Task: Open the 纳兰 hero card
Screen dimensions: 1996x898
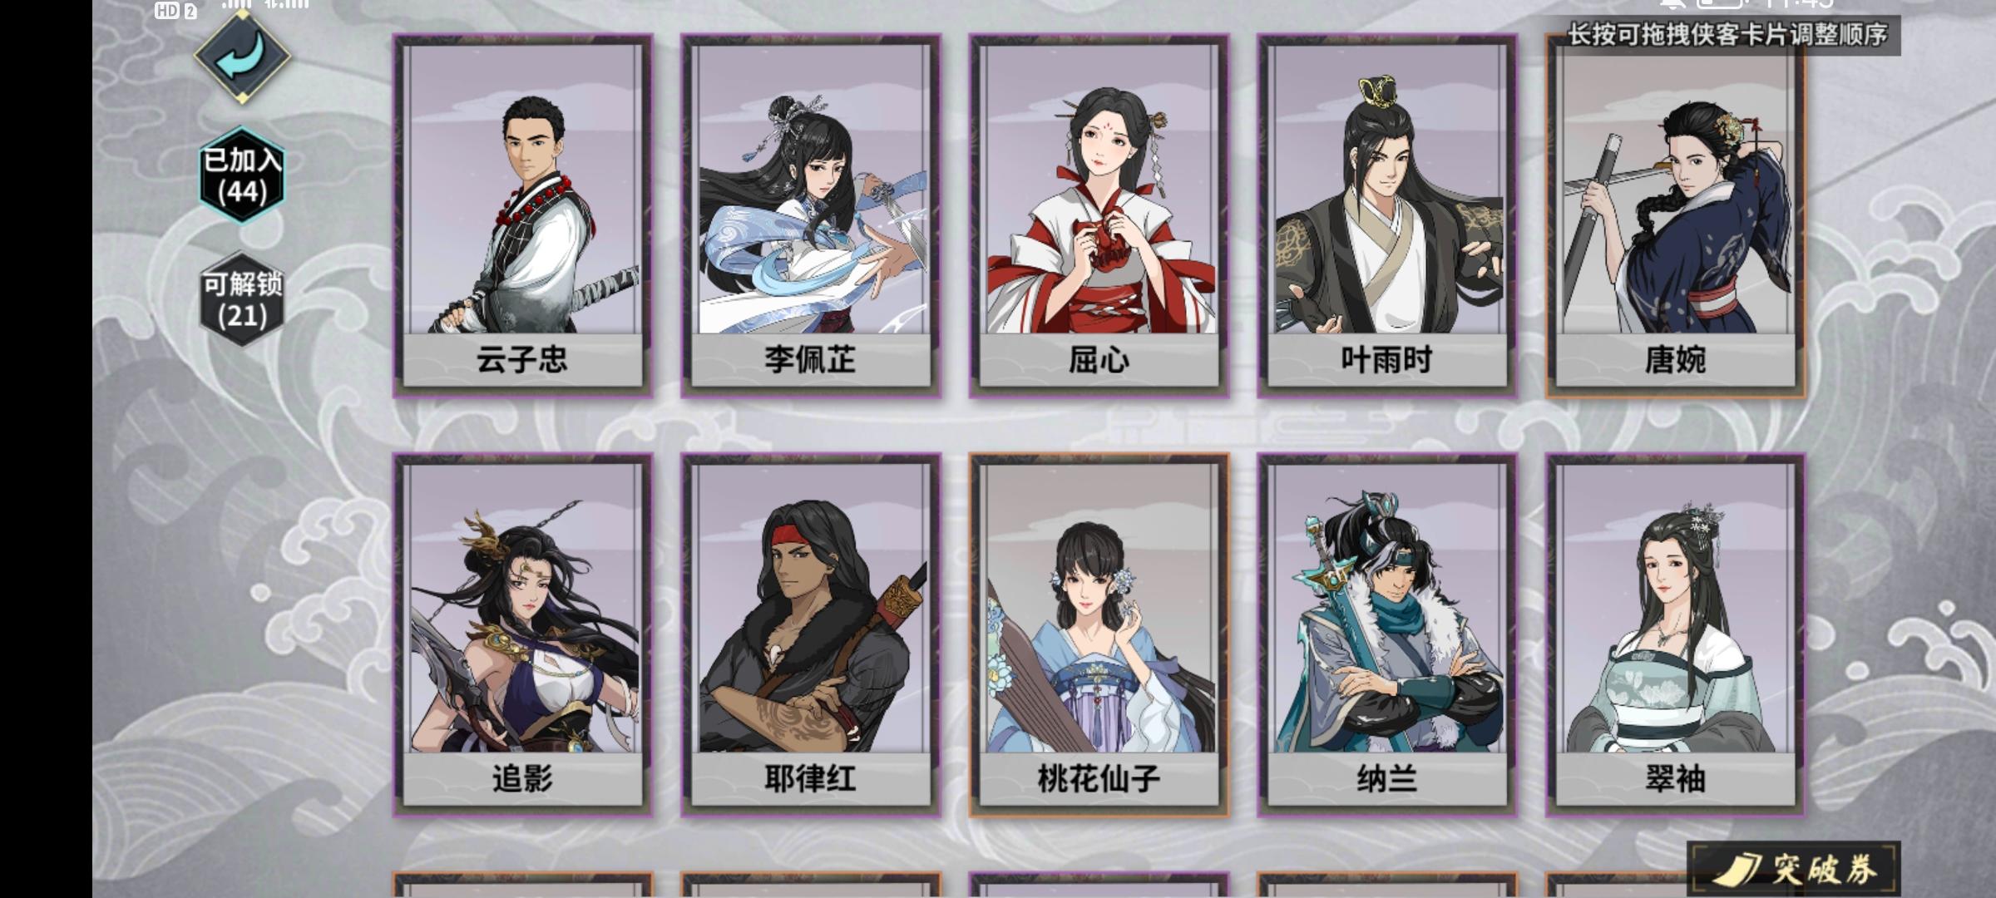Action: click(x=1386, y=634)
